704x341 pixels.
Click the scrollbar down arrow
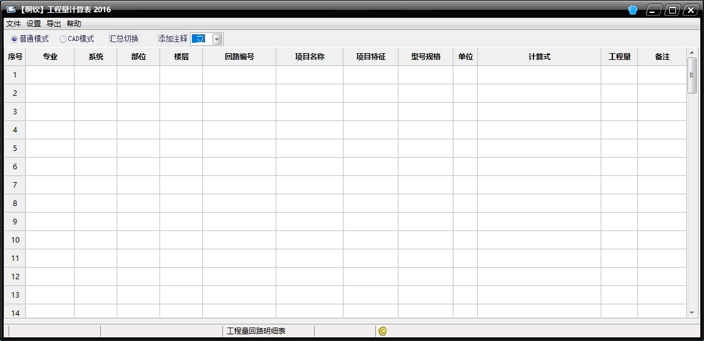click(x=692, y=312)
